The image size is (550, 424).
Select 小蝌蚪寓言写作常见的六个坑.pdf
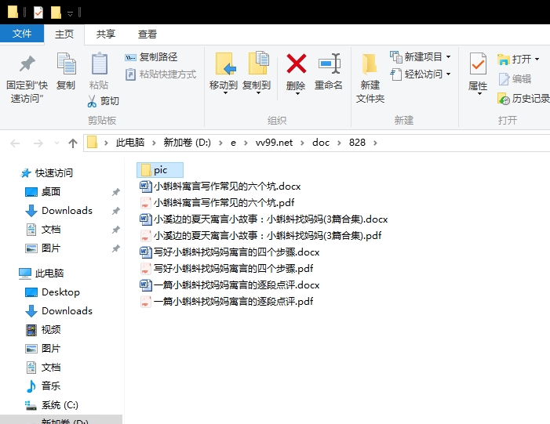tap(217, 202)
